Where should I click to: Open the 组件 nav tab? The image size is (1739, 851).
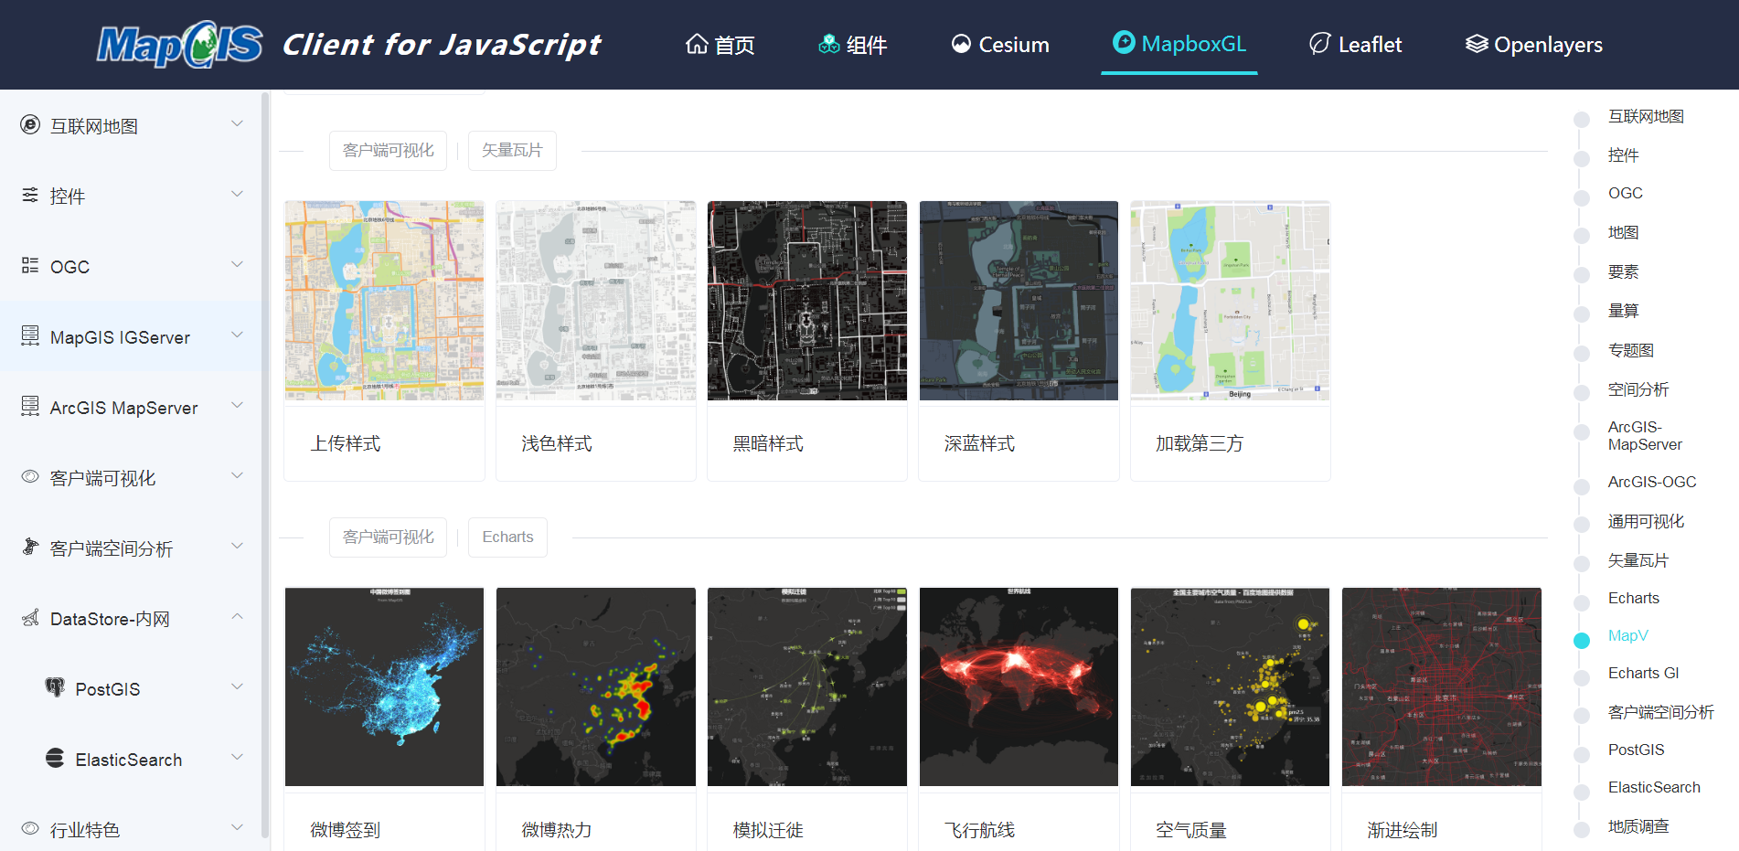point(853,45)
